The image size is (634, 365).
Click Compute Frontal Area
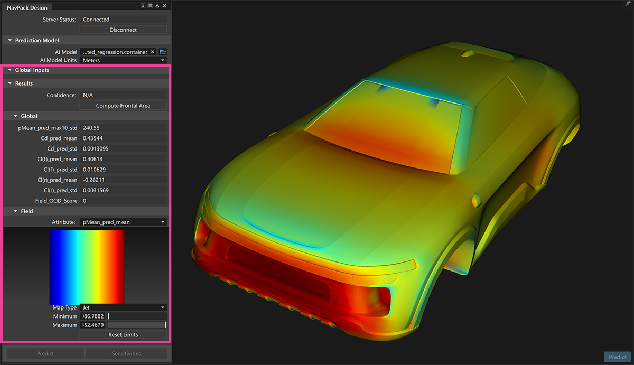pyautogui.click(x=123, y=105)
